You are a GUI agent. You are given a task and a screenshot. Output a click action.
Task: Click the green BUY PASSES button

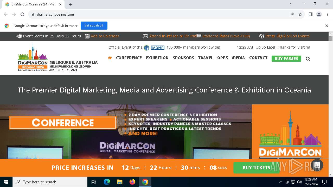[286, 59]
